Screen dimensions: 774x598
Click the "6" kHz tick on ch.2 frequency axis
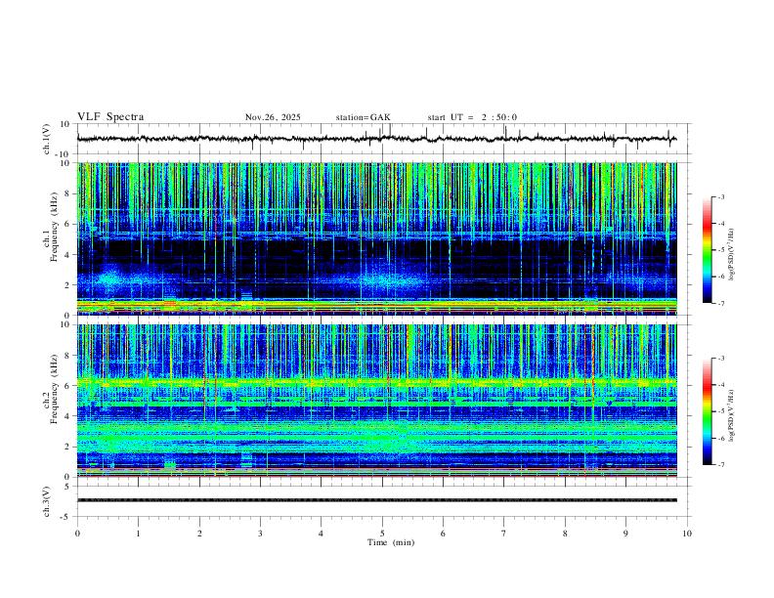pos(68,386)
